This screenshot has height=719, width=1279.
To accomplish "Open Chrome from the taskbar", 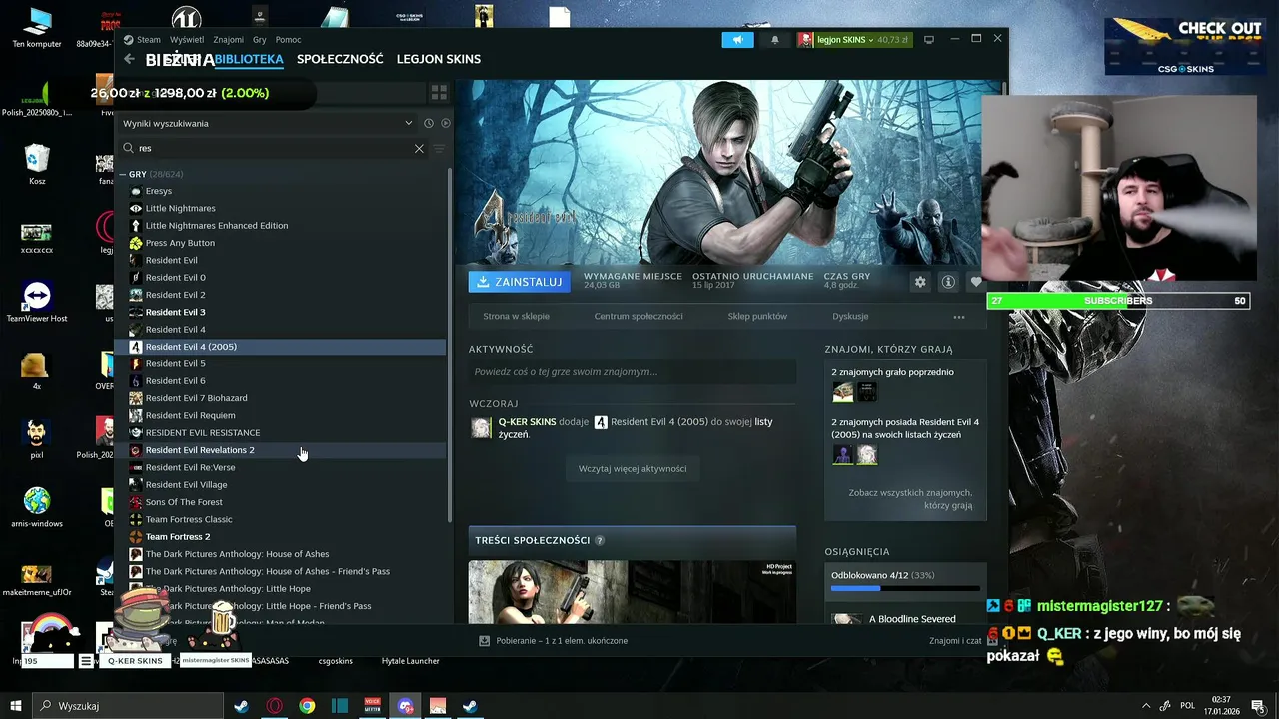I will (x=307, y=706).
